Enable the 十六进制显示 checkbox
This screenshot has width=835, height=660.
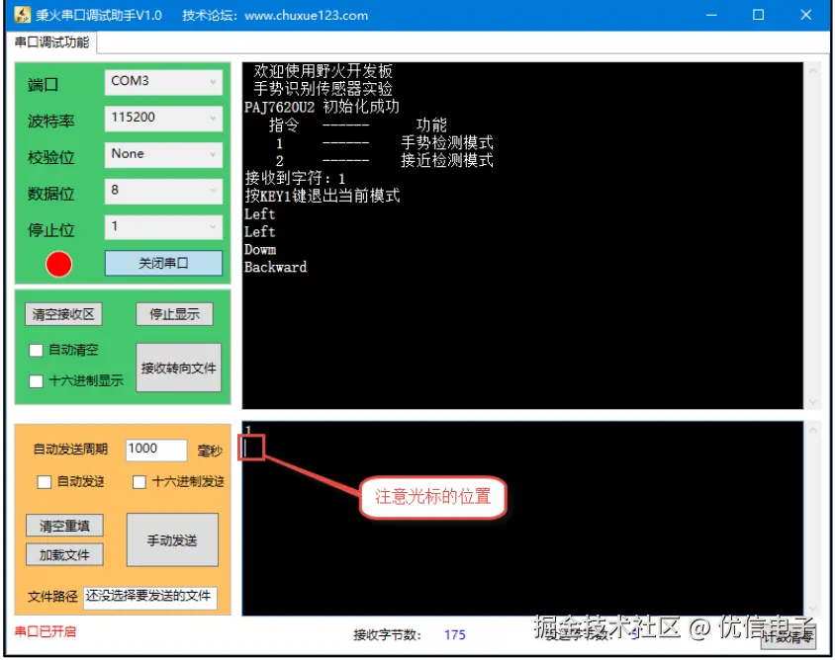pyautogui.click(x=37, y=380)
